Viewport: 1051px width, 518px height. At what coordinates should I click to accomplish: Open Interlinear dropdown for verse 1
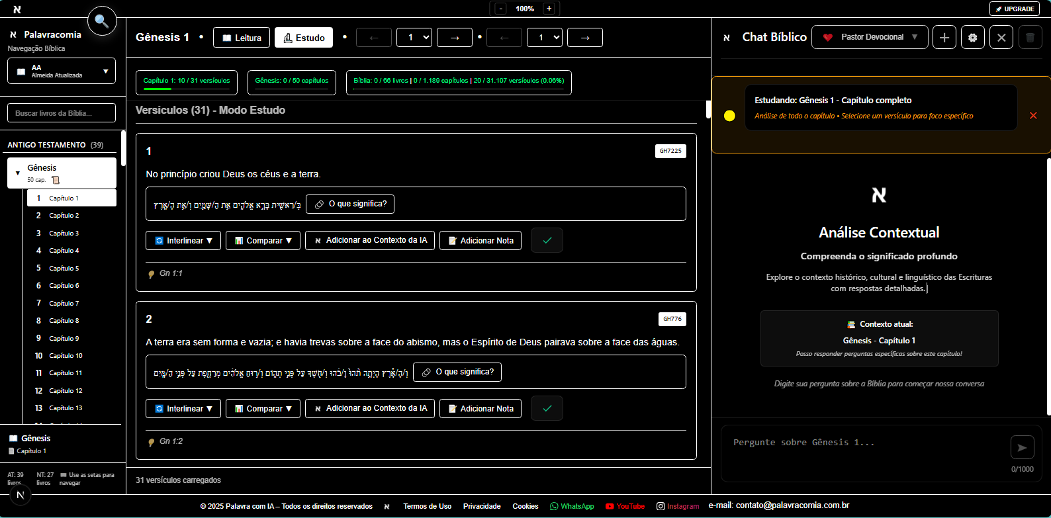(183, 241)
